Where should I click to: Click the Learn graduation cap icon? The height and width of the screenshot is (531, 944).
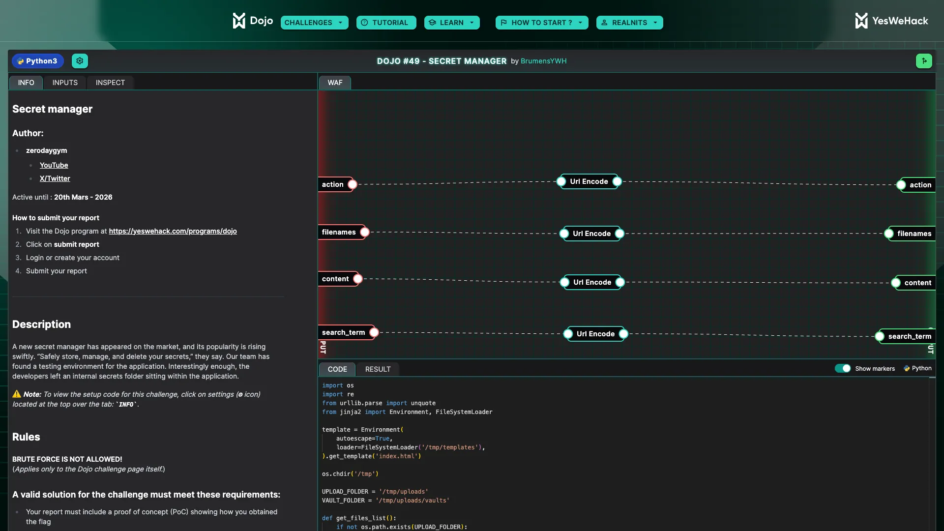[432, 23]
